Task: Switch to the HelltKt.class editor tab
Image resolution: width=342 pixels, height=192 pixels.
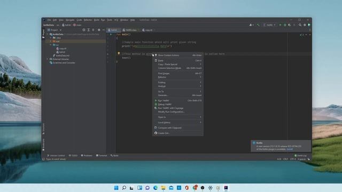Action: [x=130, y=30]
